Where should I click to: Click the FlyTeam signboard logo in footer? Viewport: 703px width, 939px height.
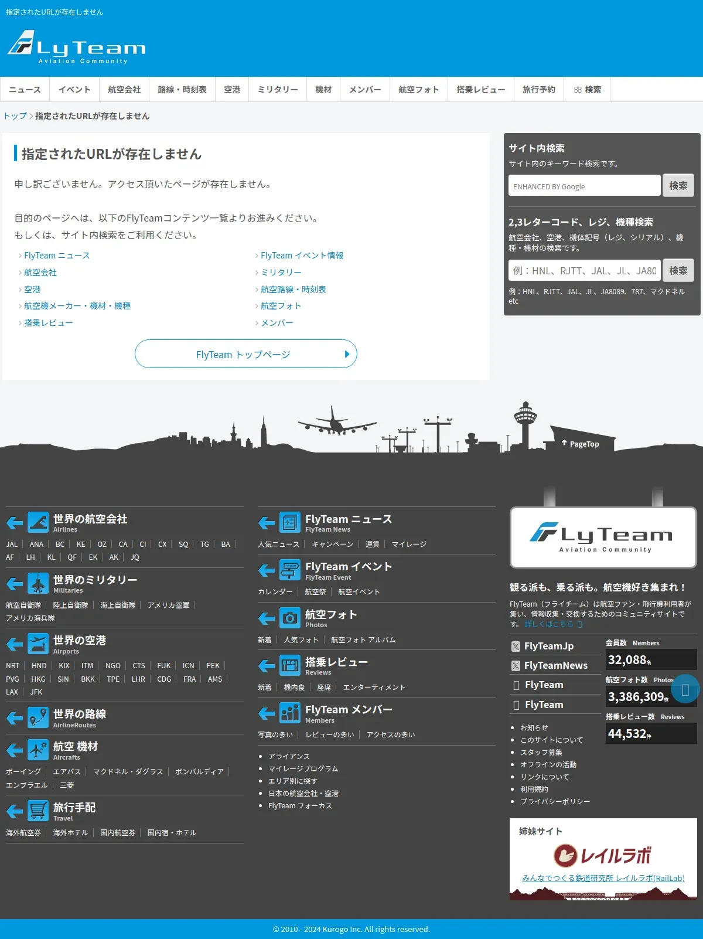coord(603,537)
